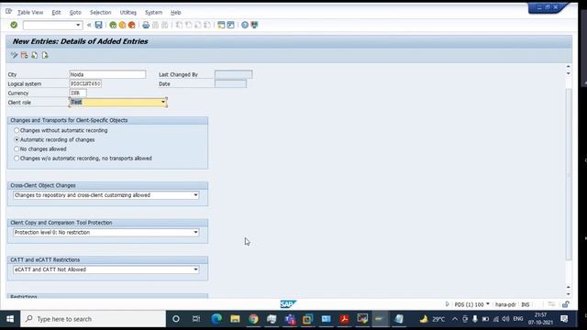Select No changes allowed radio button
Image resolution: width=587 pixels, height=330 pixels.
(x=17, y=148)
